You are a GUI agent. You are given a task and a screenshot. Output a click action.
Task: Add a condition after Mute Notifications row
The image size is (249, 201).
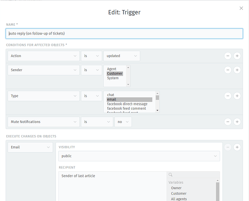point(237,122)
